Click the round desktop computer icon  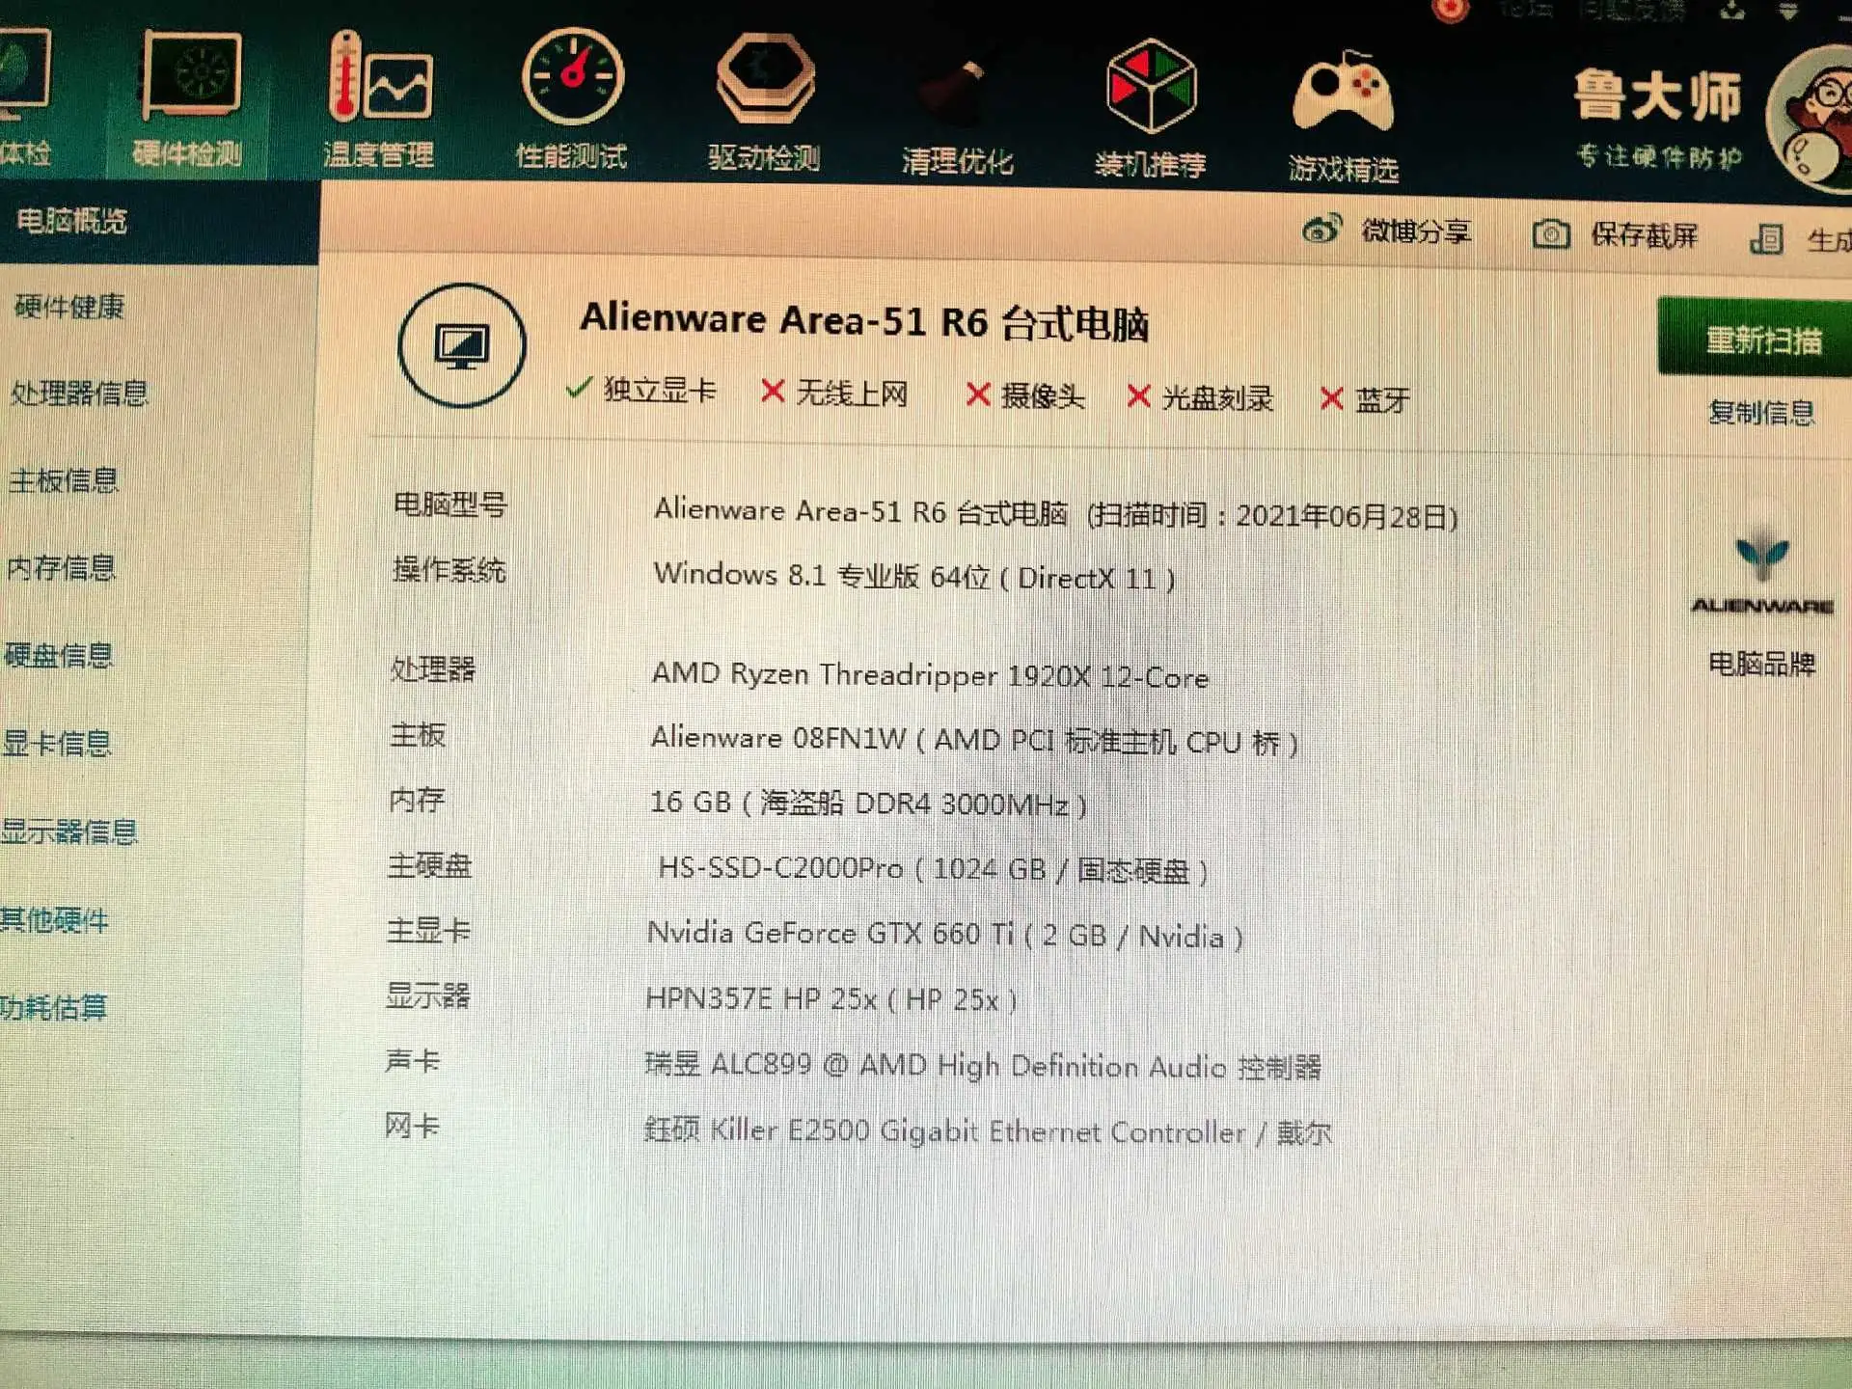(x=462, y=345)
